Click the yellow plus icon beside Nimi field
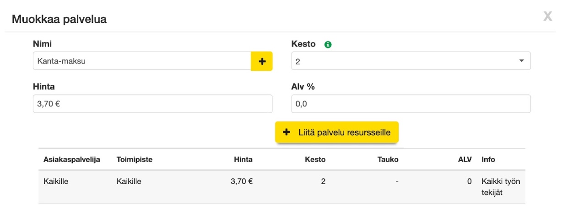Viewport: 562px width, 220px height. click(x=262, y=61)
